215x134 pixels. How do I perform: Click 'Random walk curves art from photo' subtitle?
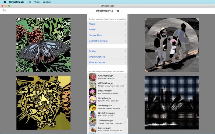pyautogui.click(x=111, y=86)
